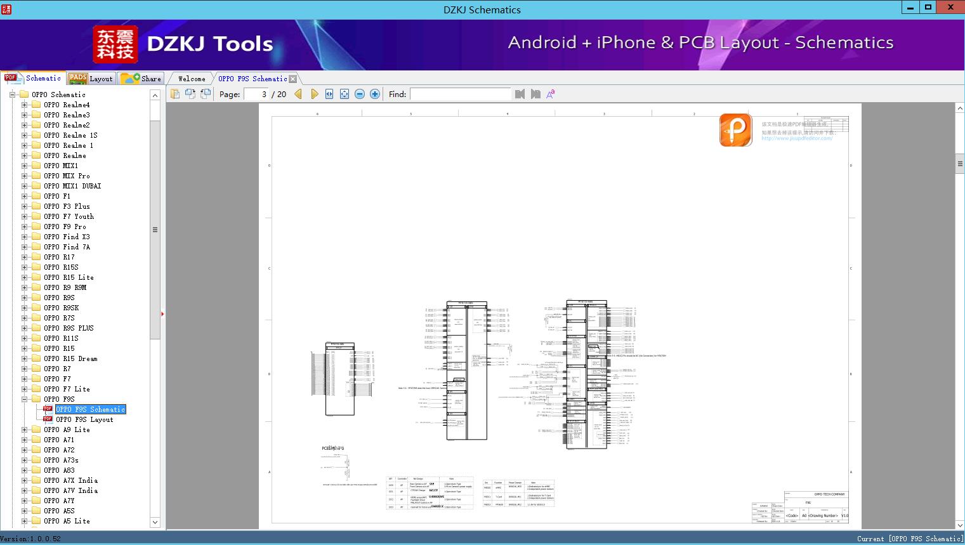Expand the OPPO Find X3 folder
965x545 pixels.
(24, 237)
